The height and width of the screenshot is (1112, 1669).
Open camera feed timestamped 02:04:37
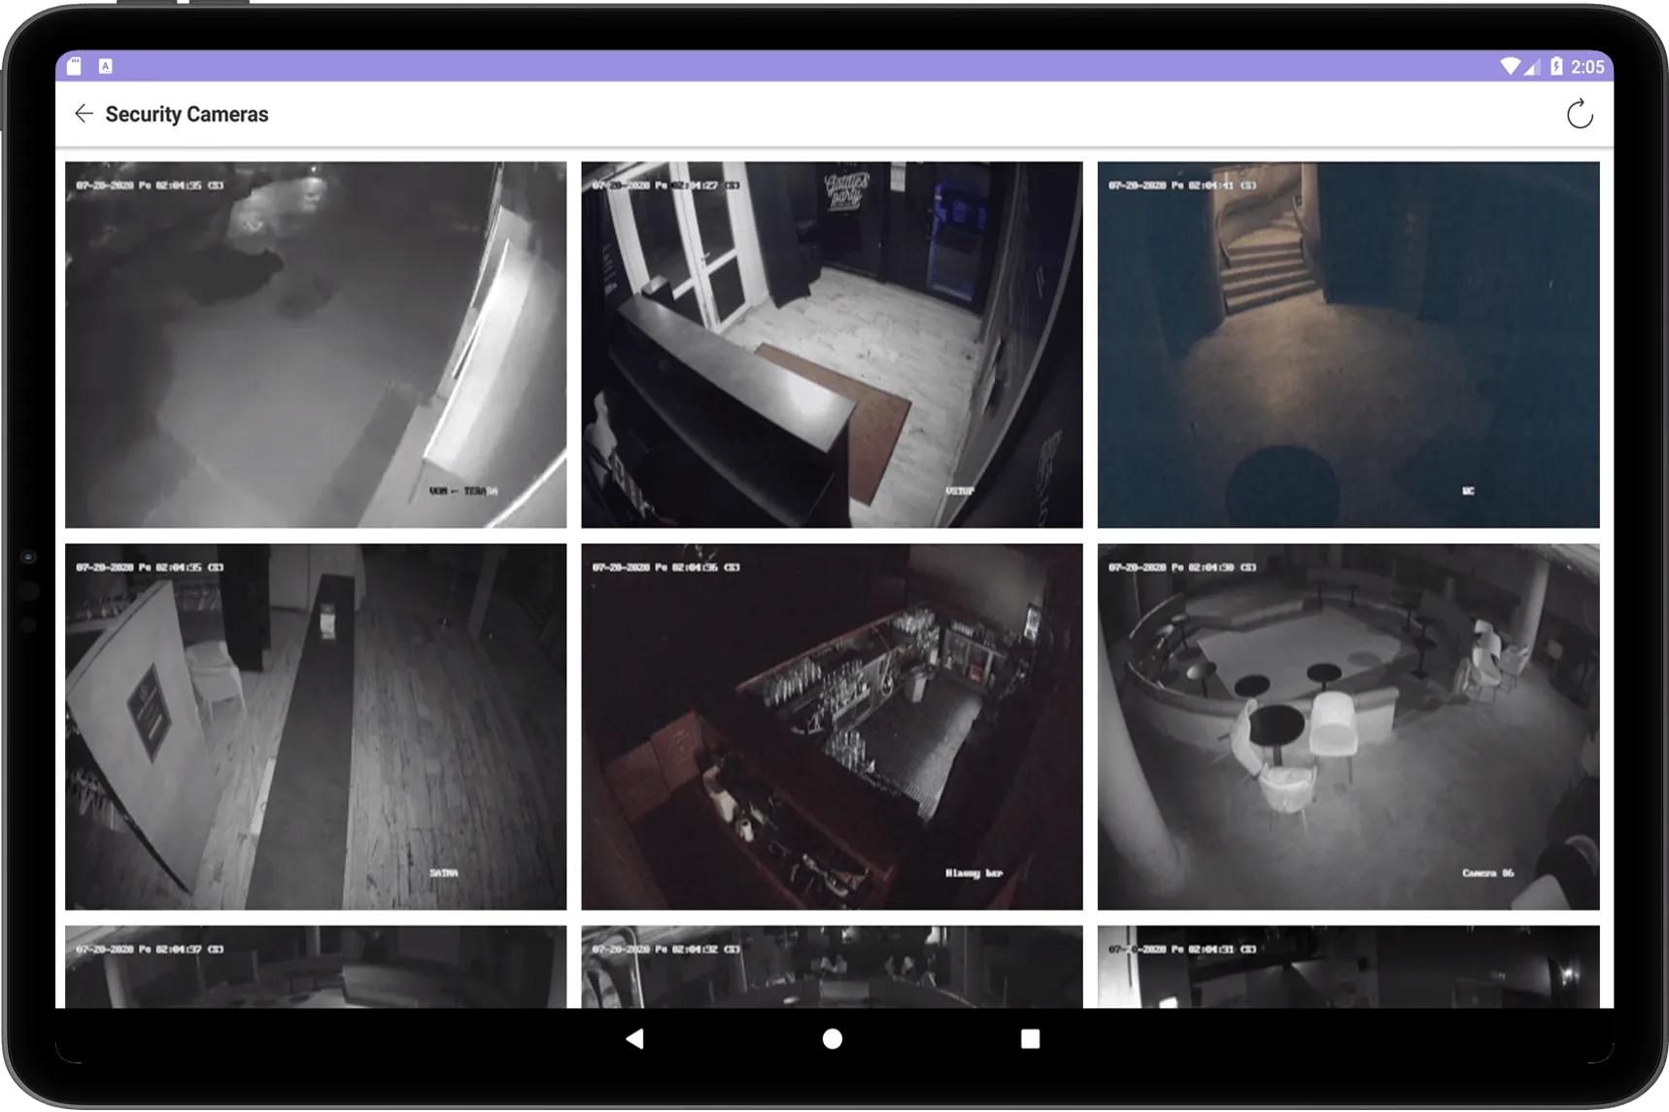[x=316, y=967]
